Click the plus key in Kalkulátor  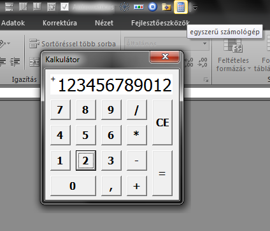click(x=137, y=186)
